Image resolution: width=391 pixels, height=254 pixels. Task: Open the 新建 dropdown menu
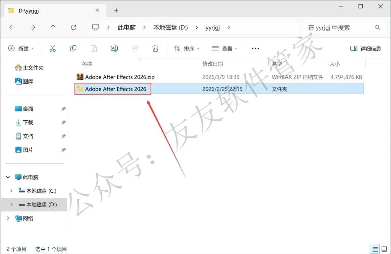(21, 48)
